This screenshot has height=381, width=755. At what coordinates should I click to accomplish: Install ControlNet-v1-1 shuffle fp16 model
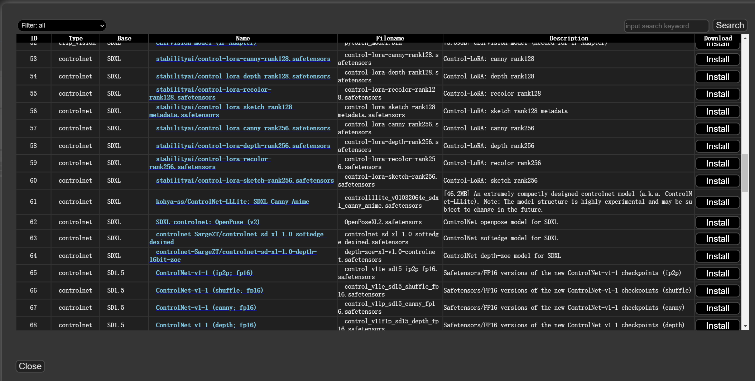717,291
